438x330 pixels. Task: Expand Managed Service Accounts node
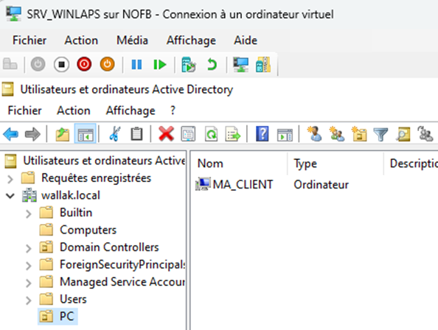(28, 283)
